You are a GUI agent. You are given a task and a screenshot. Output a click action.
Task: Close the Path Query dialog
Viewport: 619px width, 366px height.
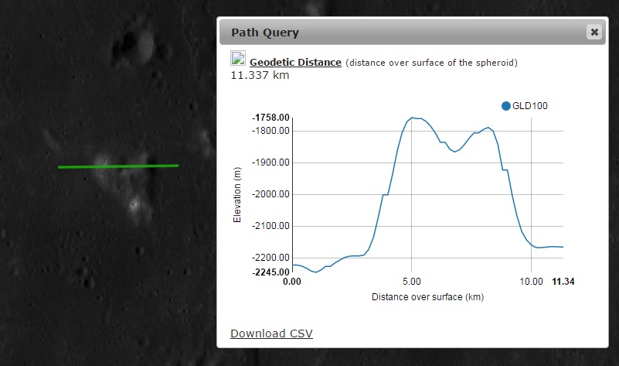coord(594,32)
